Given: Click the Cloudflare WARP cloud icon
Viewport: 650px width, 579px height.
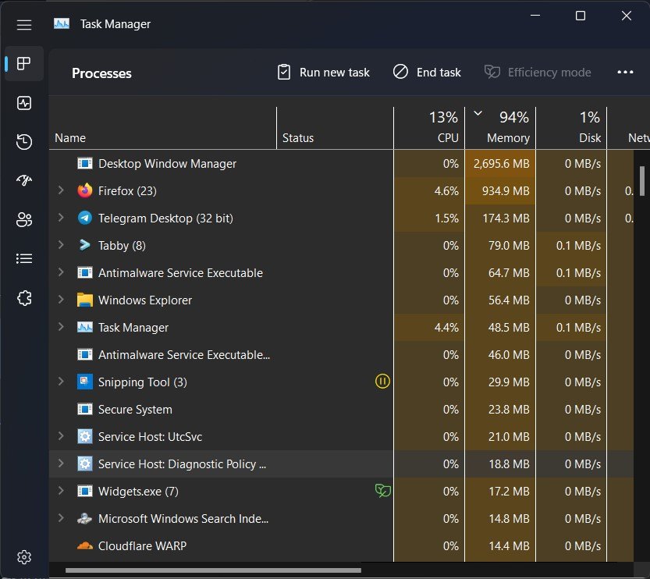Looking at the screenshot, I should 85,546.
